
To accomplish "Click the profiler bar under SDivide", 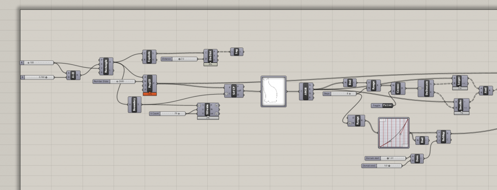I will [208, 118].
